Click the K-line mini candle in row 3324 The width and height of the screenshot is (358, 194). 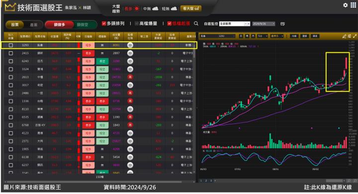79,69
